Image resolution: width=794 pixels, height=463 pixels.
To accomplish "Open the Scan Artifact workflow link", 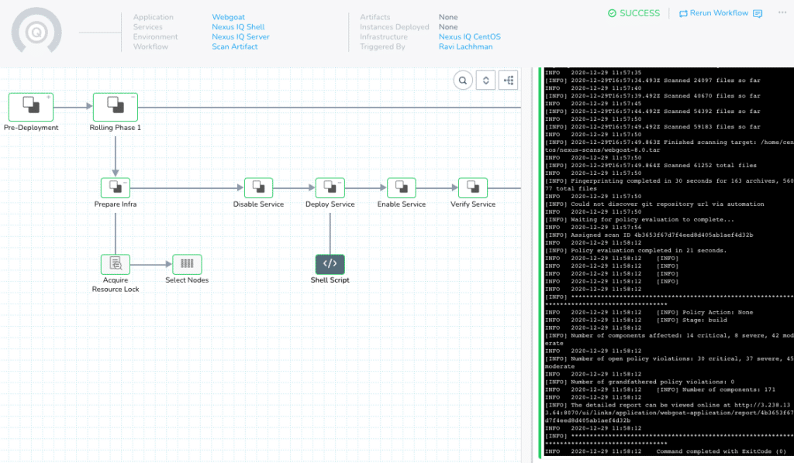I will point(234,46).
